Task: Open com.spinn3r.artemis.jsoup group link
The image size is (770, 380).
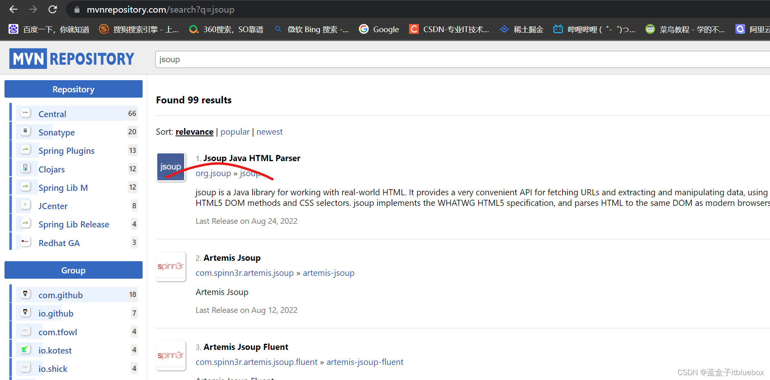Action: point(244,273)
